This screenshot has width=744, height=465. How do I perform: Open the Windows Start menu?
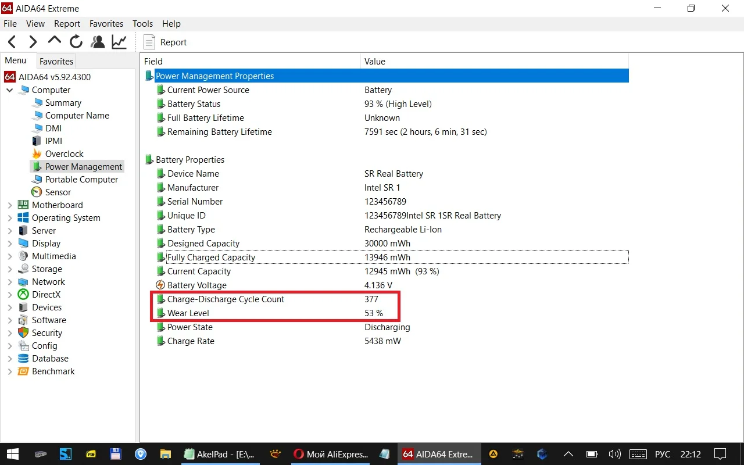12,454
